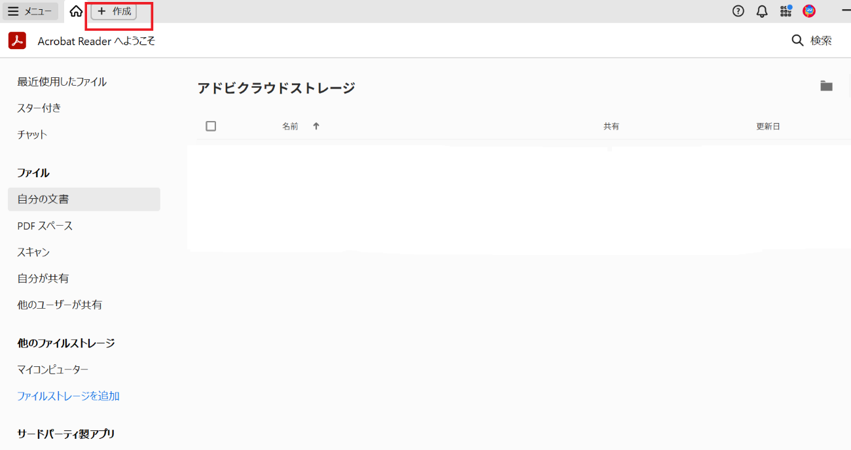Viewport: 851px width, 450px height.
Task: Check the select-all checkbox in the file list
Action: (211, 126)
